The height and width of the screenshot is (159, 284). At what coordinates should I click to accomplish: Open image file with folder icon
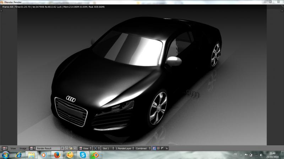click(x=71, y=148)
